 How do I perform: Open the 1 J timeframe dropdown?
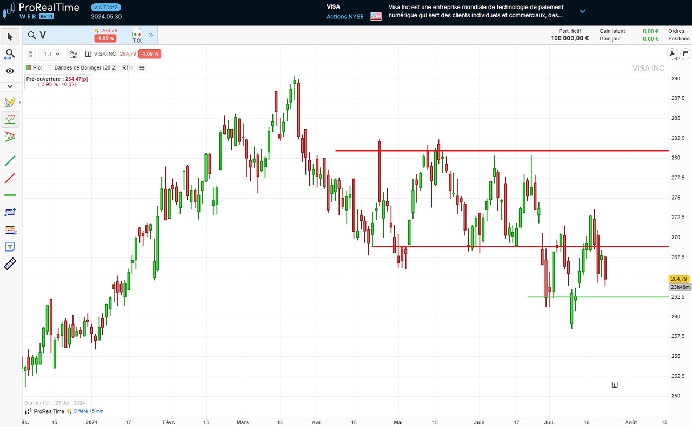(52, 54)
